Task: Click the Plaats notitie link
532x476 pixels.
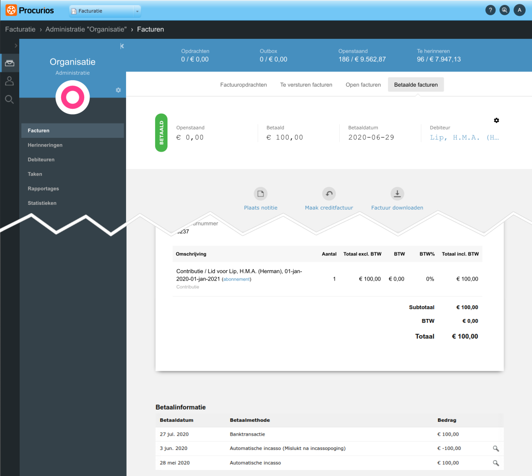Action: click(x=261, y=208)
